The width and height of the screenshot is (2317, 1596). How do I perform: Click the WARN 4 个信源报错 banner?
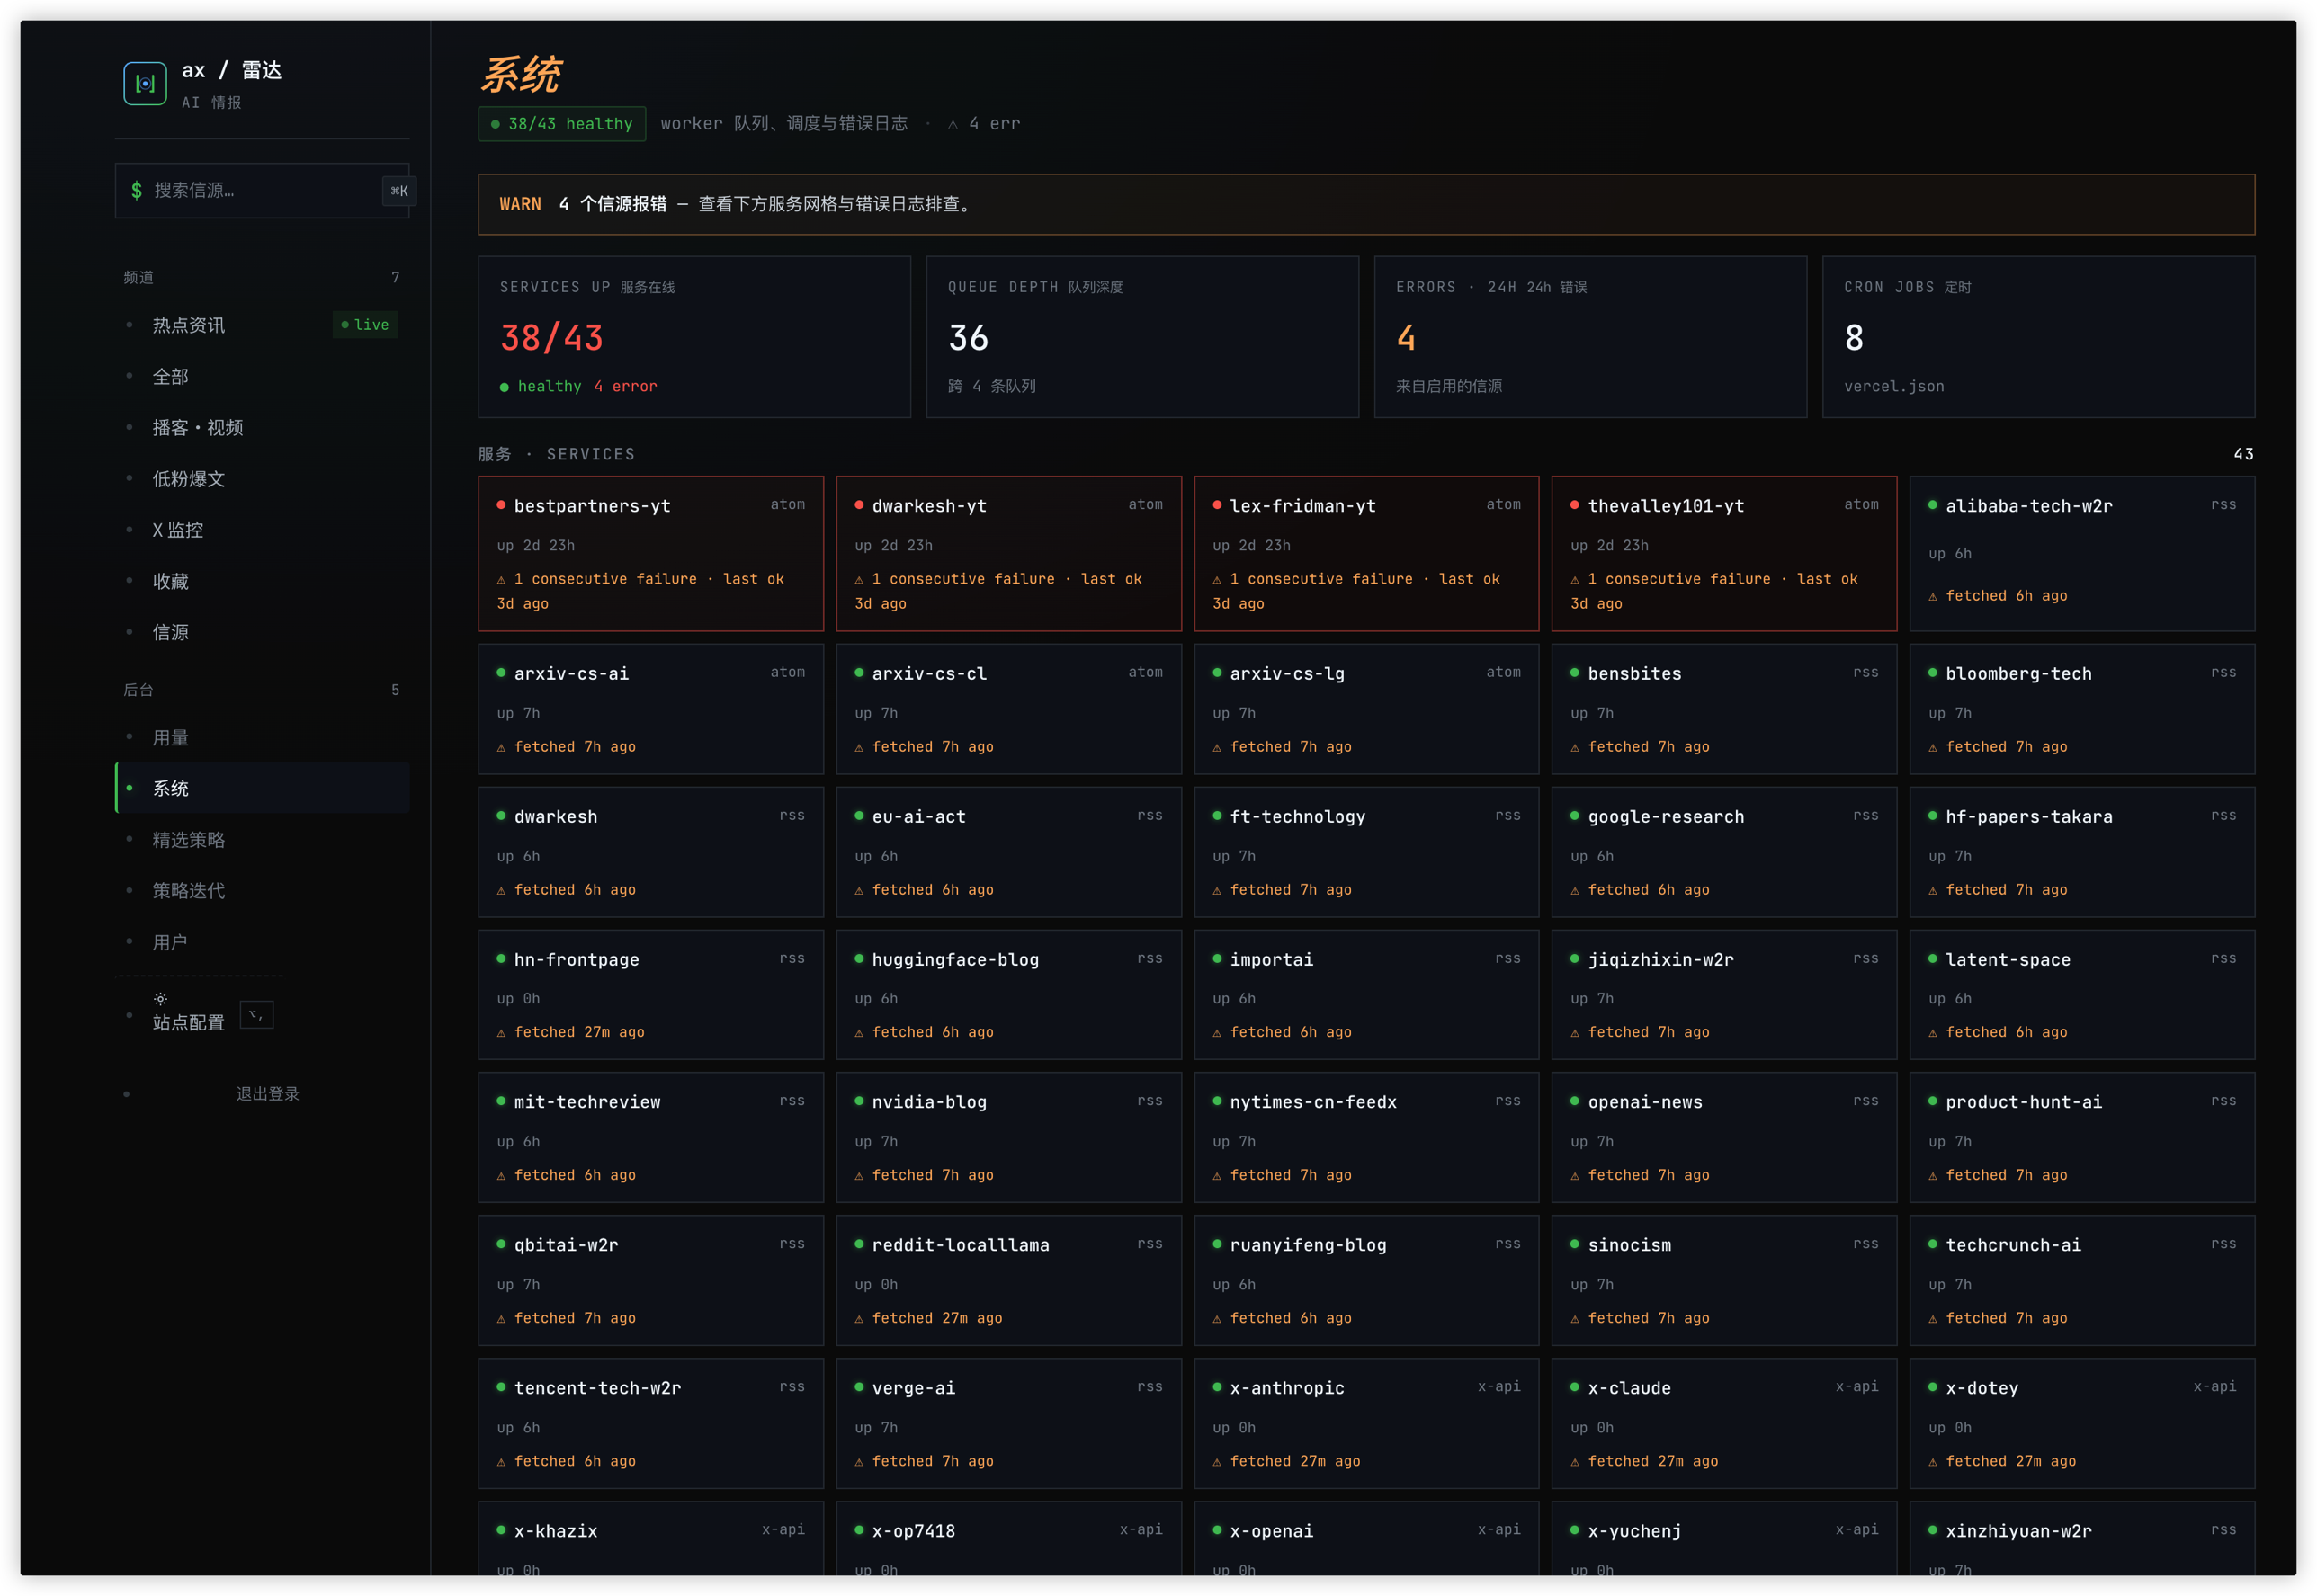(x=1365, y=205)
